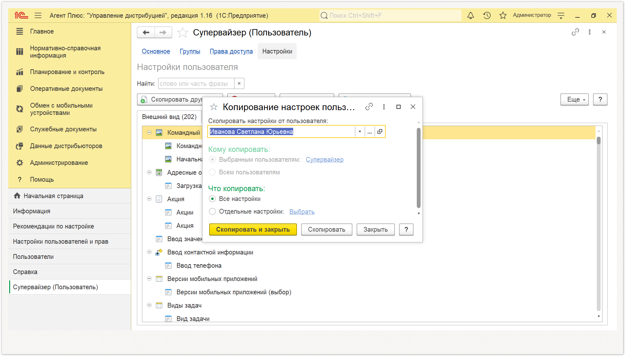Select Выбранным пользователям radio button
Viewport: 625px width, 356px height.
(x=212, y=159)
